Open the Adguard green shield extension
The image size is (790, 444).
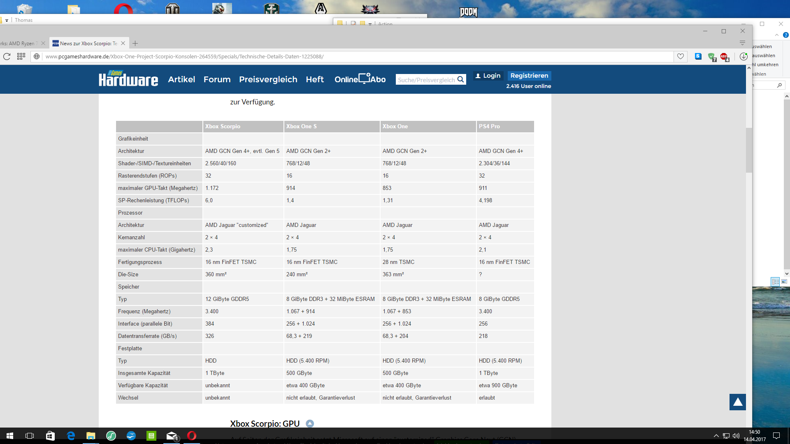tap(711, 56)
